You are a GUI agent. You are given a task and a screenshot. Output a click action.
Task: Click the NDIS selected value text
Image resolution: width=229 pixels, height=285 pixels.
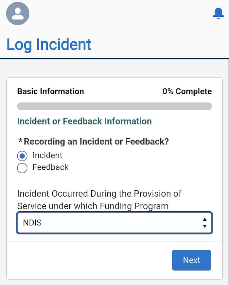pyautogui.click(x=32, y=223)
